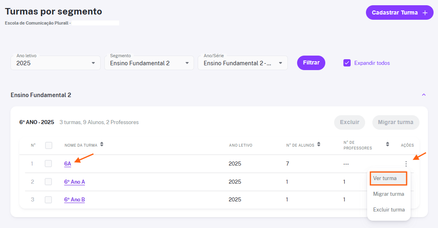This screenshot has height=228, width=438.
Task: Select Excluir turma in the context menu
Action: tap(388, 209)
